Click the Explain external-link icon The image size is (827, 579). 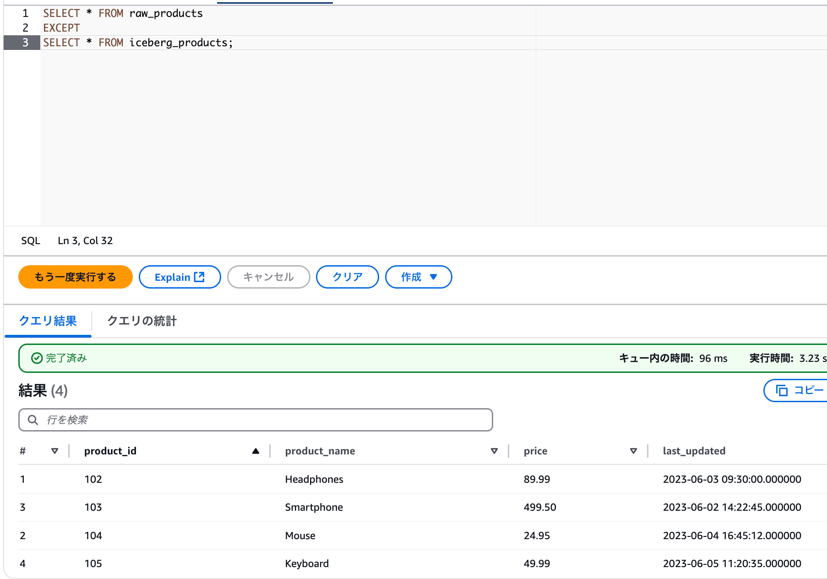pos(199,277)
